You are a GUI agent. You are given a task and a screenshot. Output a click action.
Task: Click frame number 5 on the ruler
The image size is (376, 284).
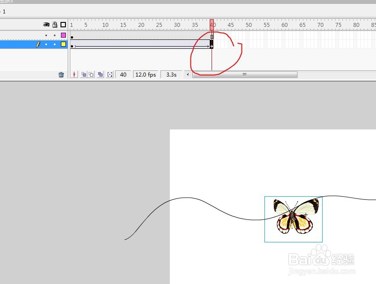(x=86, y=25)
